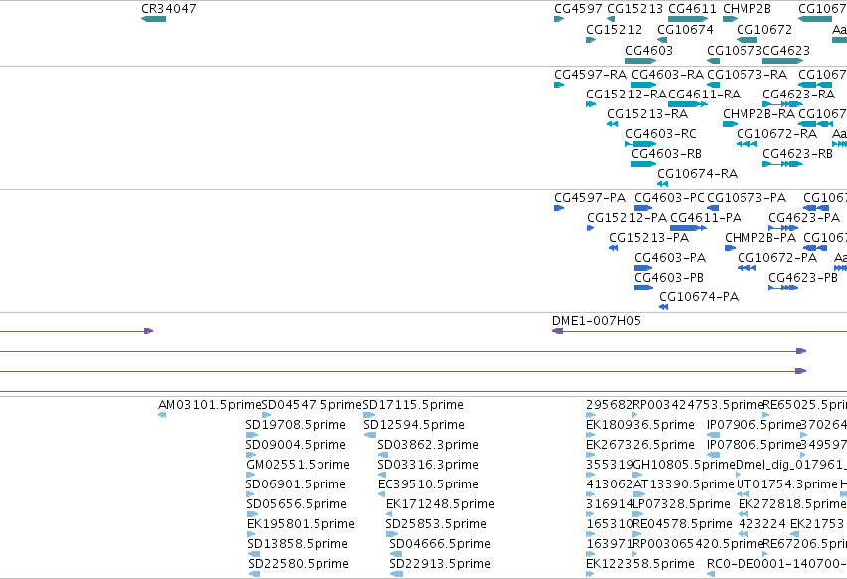Screen dimensions: 847x579
Task: Open EST 'IP07906.5prime' label
Action: 753,425
